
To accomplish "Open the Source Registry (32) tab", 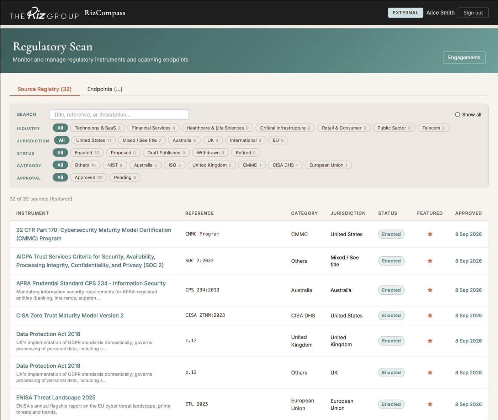I will click(x=44, y=89).
